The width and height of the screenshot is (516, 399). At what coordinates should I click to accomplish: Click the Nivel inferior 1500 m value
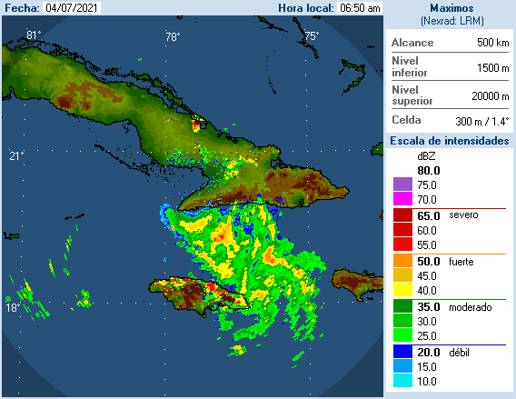pos(493,68)
